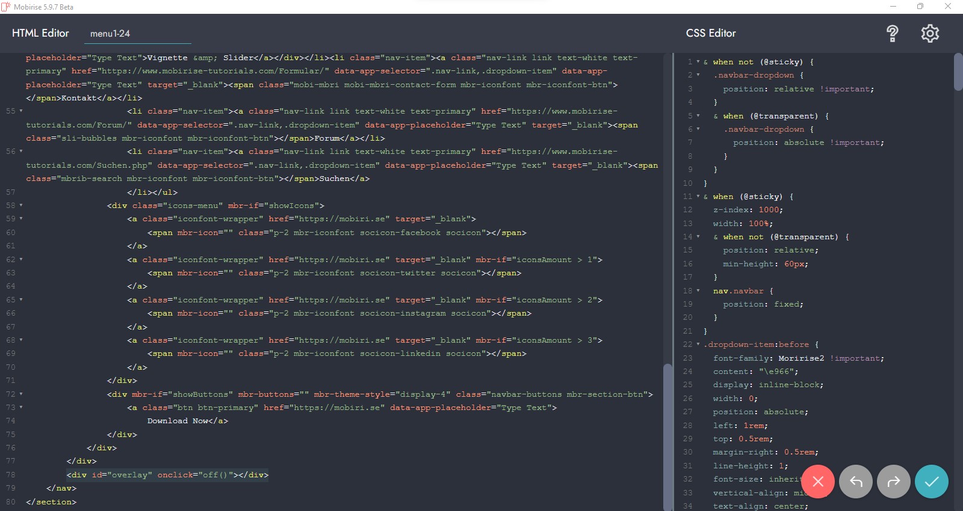963x511 pixels.
Task: Collapse HTML line 58 icons-menu div
Action: pyautogui.click(x=21, y=206)
